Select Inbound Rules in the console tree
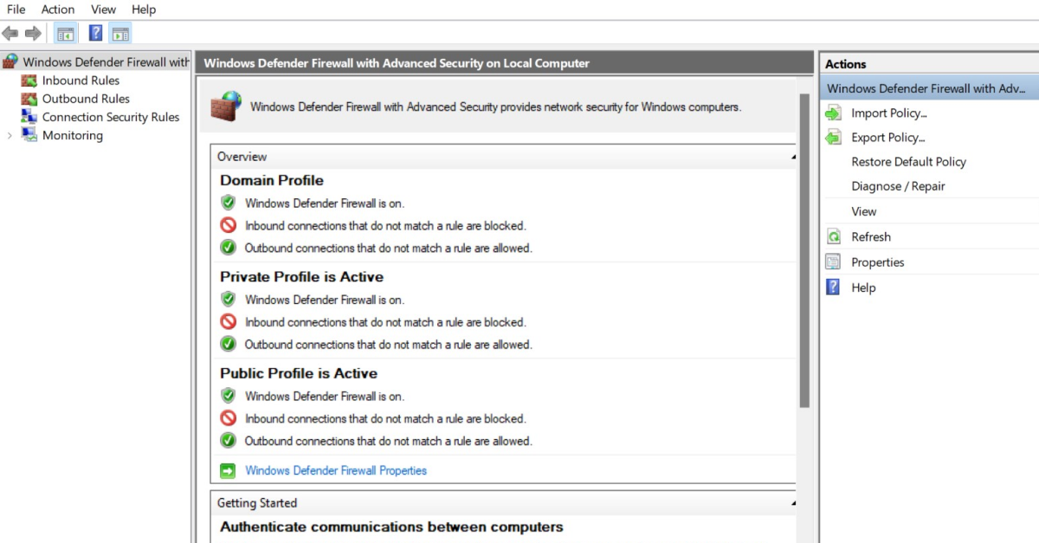1039x543 pixels. click(x=81, y=80)
